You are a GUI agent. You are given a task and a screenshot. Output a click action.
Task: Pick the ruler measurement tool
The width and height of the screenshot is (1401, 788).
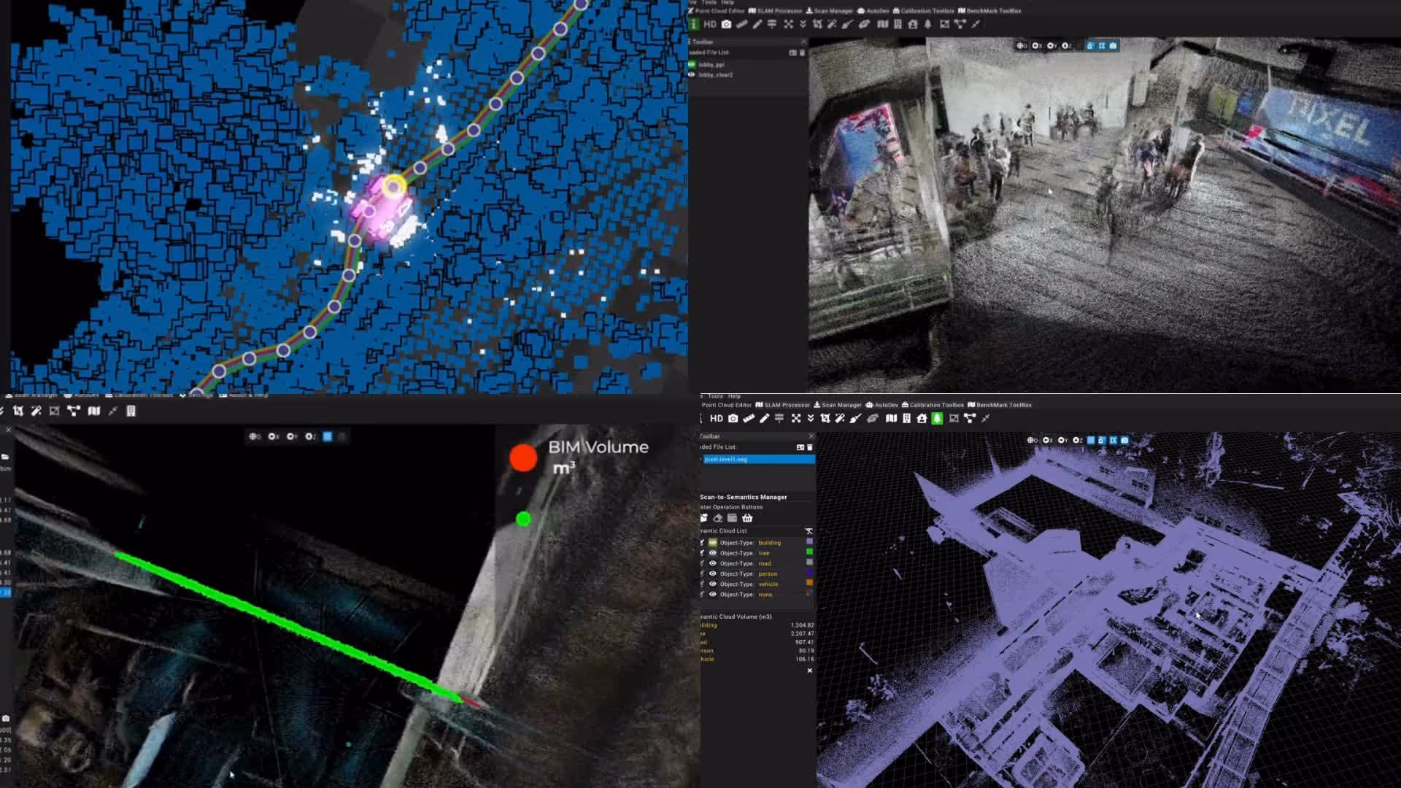[x=749, y=418]
